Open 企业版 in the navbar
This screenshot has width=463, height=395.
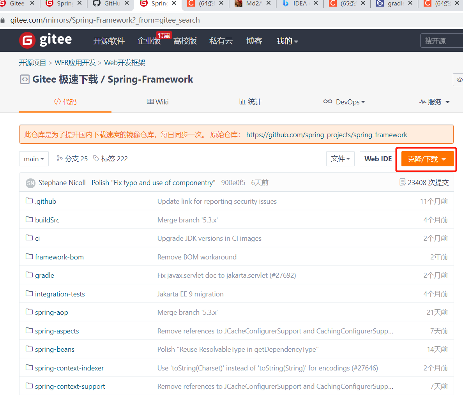point(149,41)
